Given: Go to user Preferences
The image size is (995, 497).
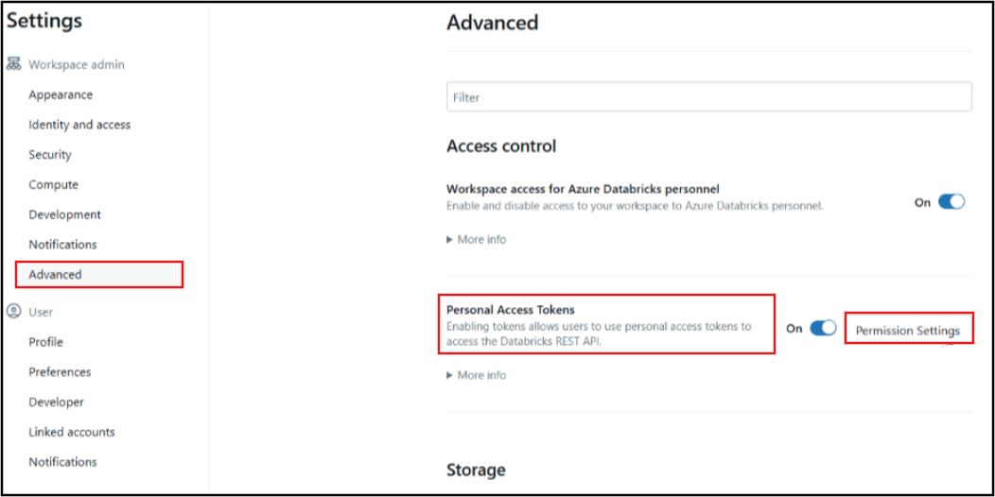Looking at the screenshot, I should pos(60,372).
